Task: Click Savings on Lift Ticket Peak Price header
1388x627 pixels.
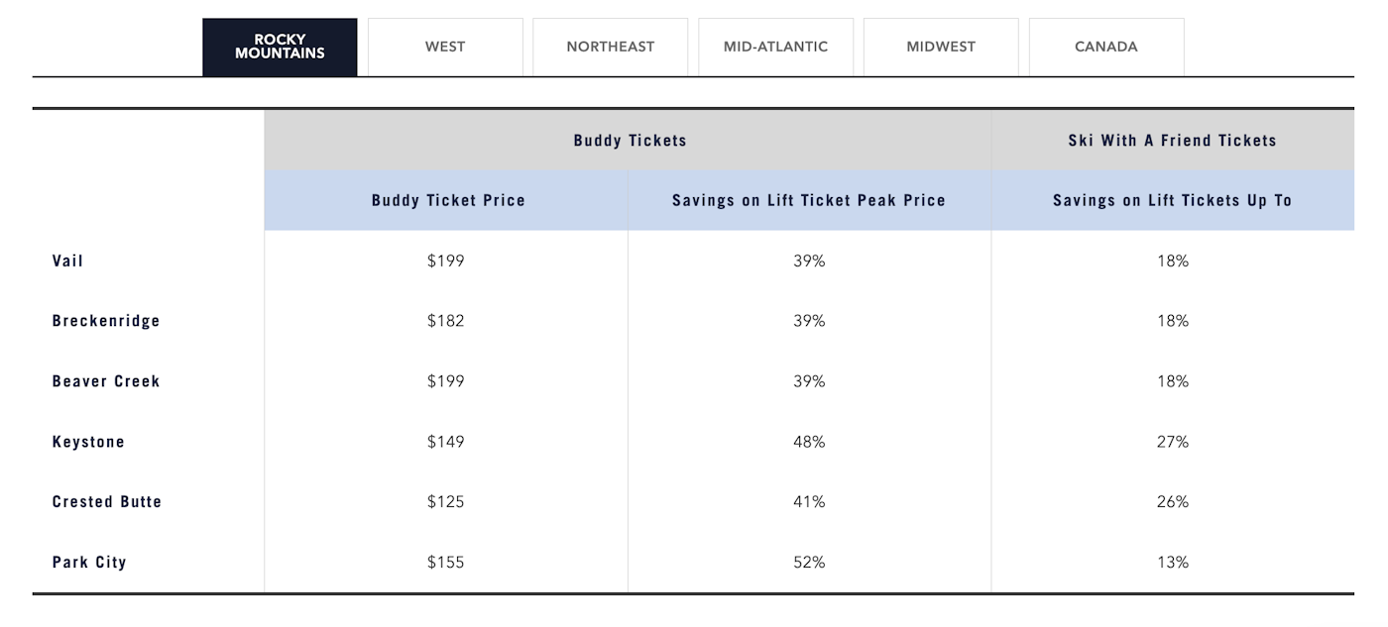Action: pos(808,200)
